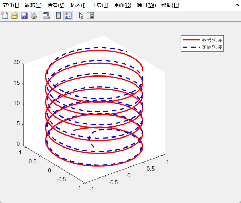Click the Link Plot icon
241x203 pixels.
point(46,16)
